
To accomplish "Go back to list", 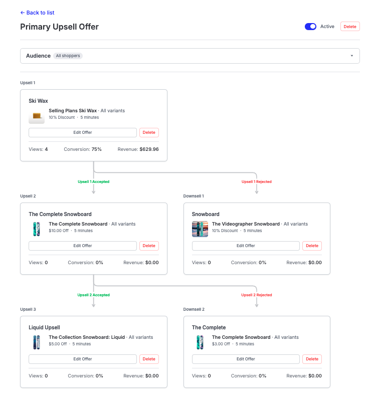I will pos(38,13).
